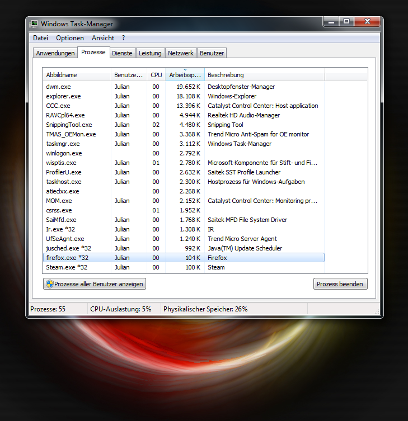This screenshot has width=408, height=421.
Task: Click the Snipping Tool description cell
Action: tap(225, 125)
